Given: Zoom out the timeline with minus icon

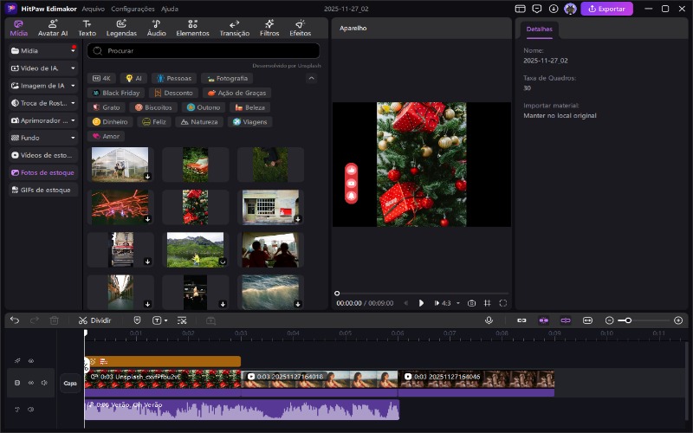Looking at the screenshot, I should click(x=610, y=320).
